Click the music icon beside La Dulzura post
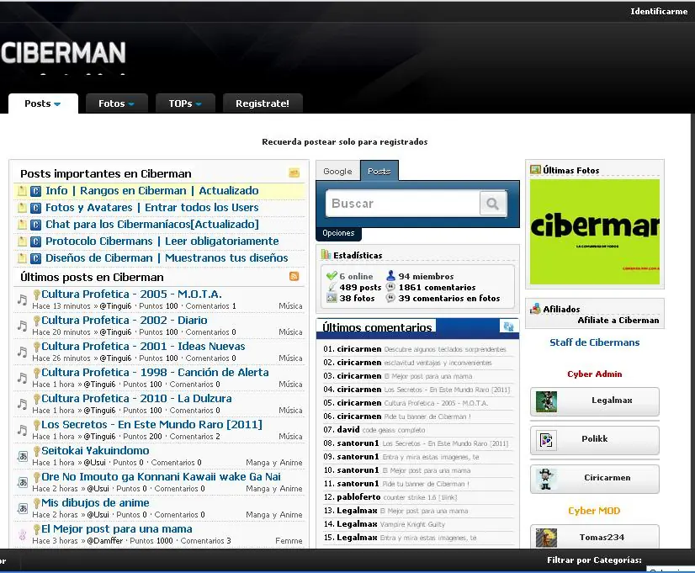The image size is (695, 573). click(x=22, y=404)
